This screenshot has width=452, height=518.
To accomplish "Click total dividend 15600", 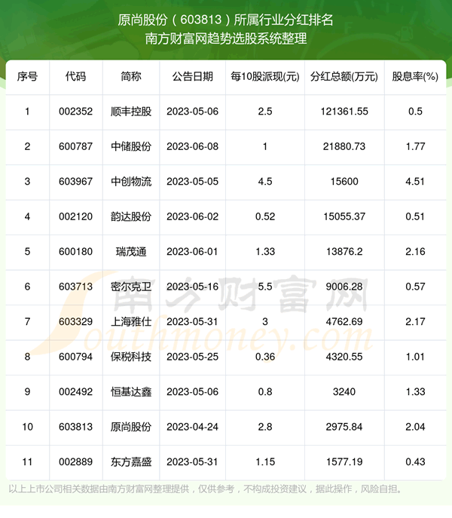I will 344,182.
